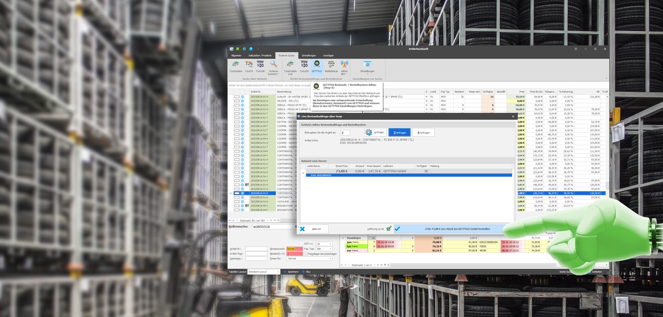The width and height of the screenshot is (663, 317).
Task: Switch to the Allgemein ribbon tab
Action: [x=236, y=56]
